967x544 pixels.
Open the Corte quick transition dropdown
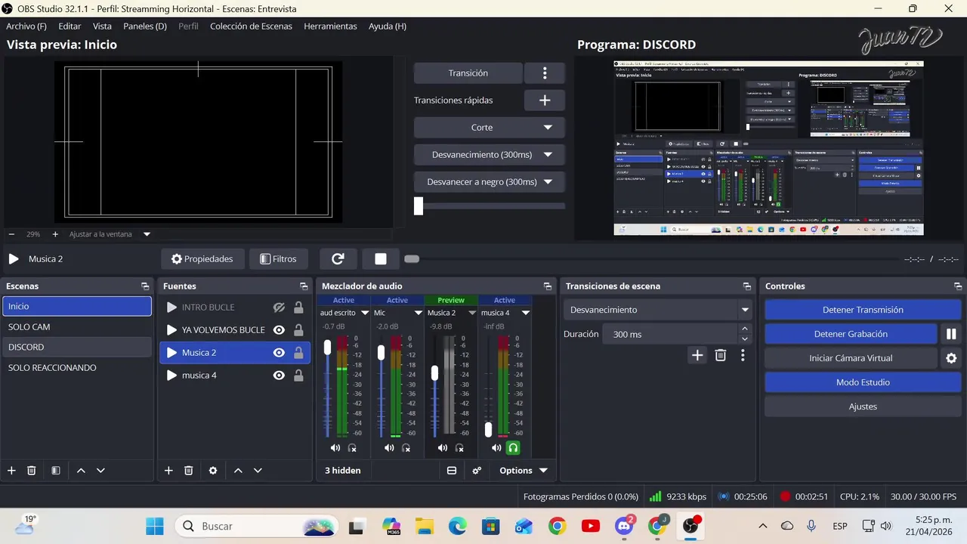490,128
